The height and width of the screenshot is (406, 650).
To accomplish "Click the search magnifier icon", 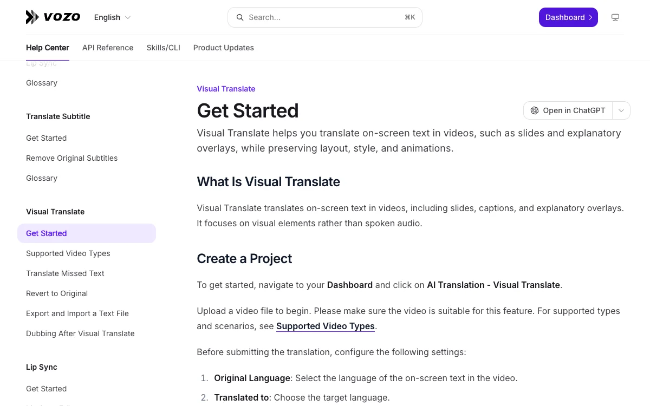I will 239,17.
